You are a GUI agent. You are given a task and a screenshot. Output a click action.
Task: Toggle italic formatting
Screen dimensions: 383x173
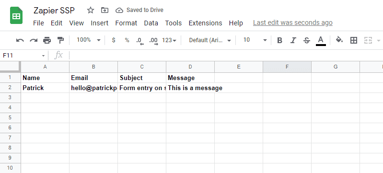293,40
